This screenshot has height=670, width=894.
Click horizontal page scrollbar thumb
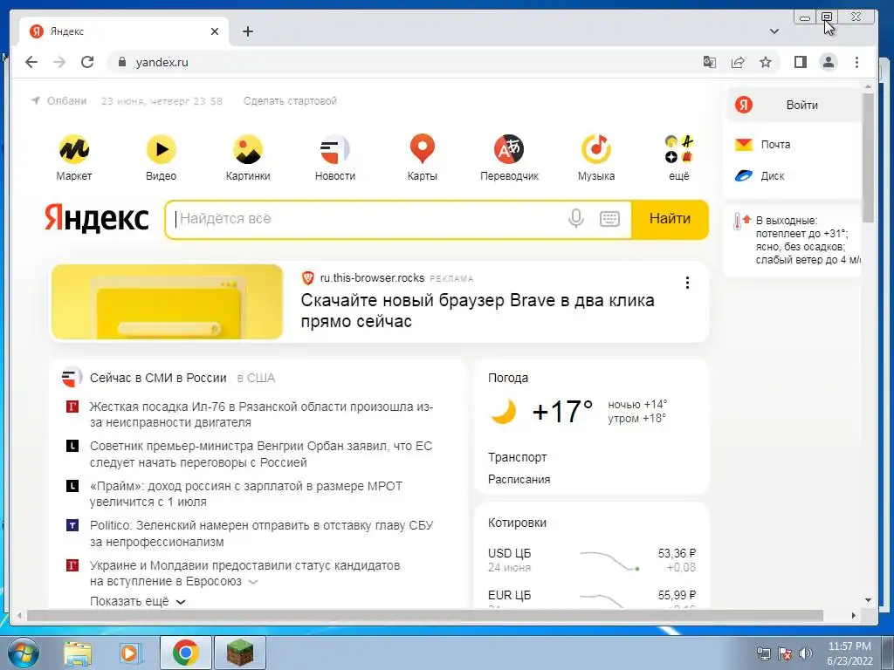[425, 615]
